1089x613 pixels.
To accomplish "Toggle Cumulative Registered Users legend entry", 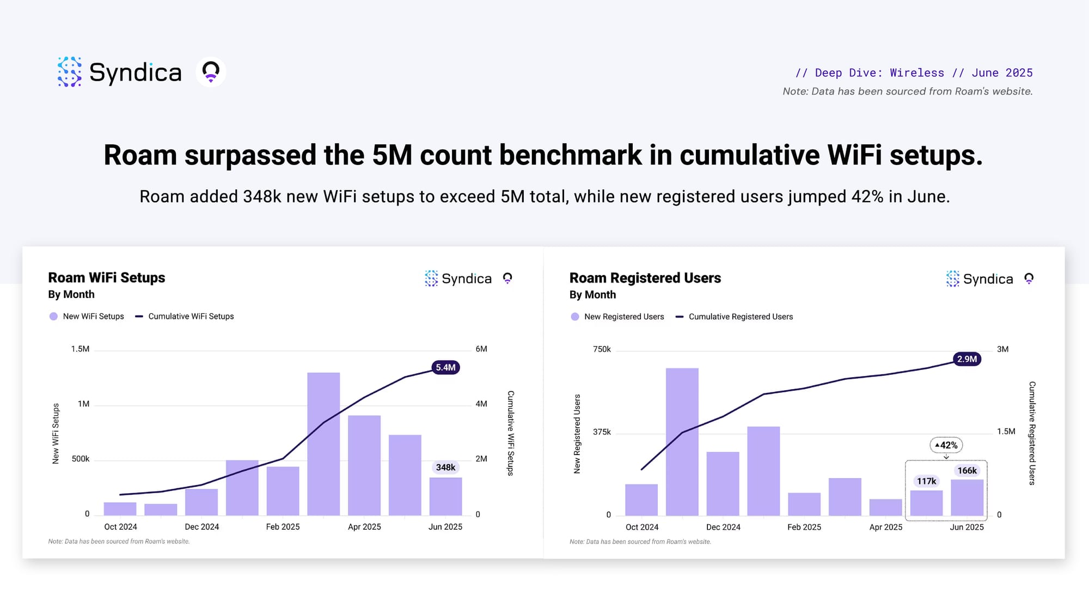I will 734,317.
